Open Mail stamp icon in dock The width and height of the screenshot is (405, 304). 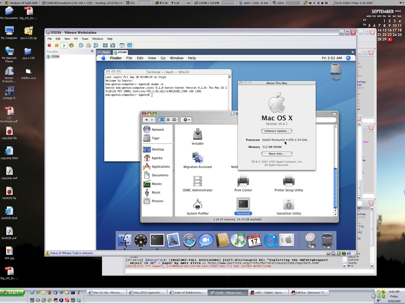click(x=173, y=240)
